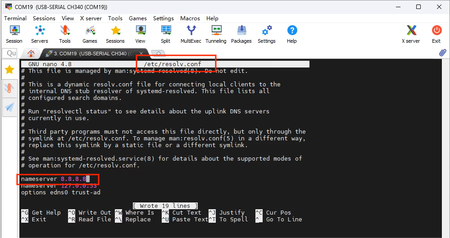Toggle the X server toolbar icon
Image resolution: width=450 pixels, height=238 pixels.
point(411,34)
